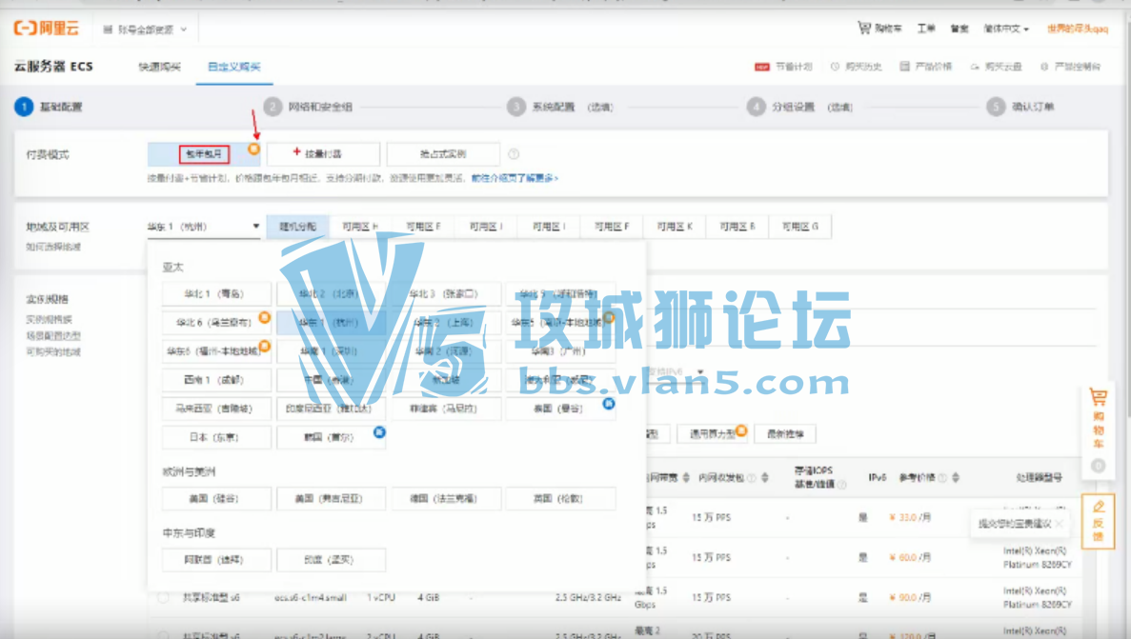Open the user account name in top right
The image size is (1131, 639).
coord(1078,29)
